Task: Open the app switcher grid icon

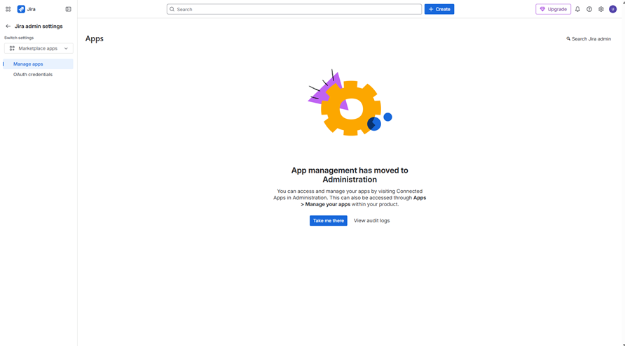Action: 8,9
